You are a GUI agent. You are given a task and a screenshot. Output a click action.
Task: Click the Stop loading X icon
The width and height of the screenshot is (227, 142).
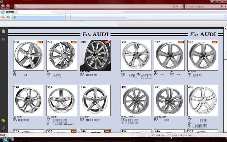coord(181,6)
